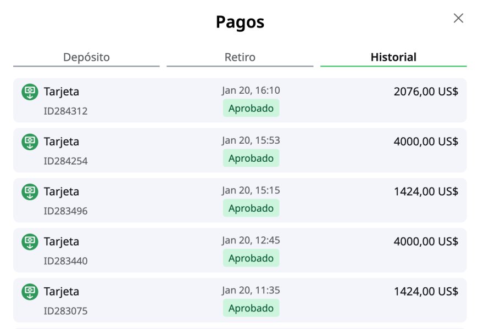
Task: Select the Historial tab
Action: pos(393,57)
